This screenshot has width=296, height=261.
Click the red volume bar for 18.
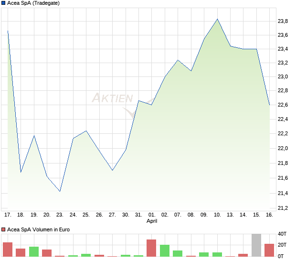point(21,252)
